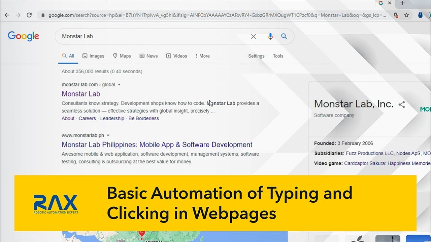This screenshot has width=431, height=242.
Task: Open a new browser tab
Action: point(403,3)
